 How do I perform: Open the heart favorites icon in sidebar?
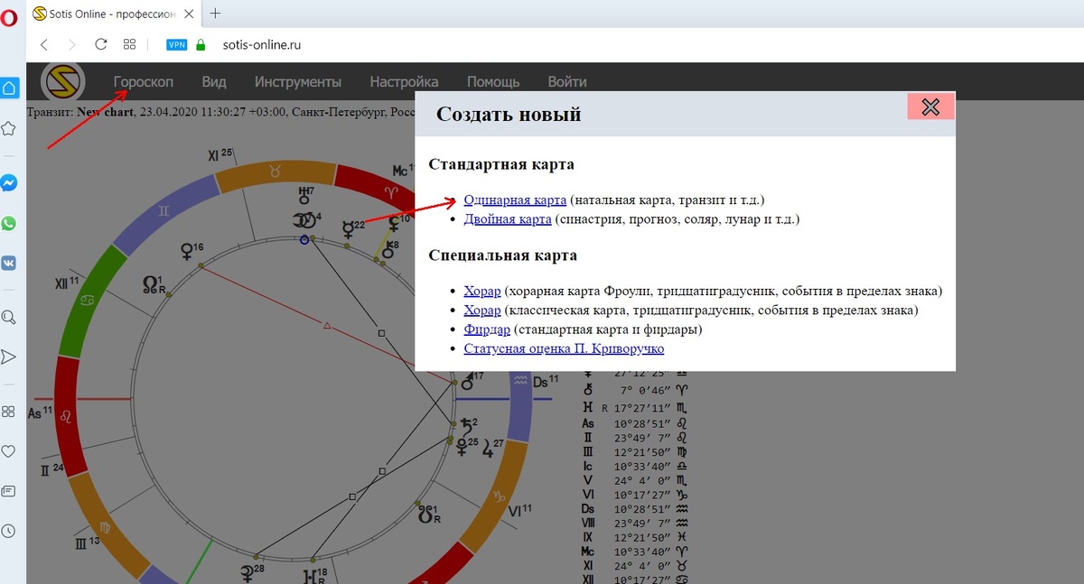pyautogui.click(x=9, y=450)
